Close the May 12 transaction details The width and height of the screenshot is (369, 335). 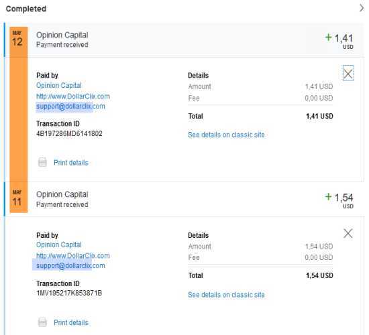[348, 73]
